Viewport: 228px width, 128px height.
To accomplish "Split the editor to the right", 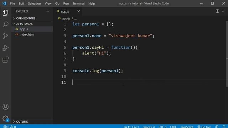I will click(x=217, y=11).
